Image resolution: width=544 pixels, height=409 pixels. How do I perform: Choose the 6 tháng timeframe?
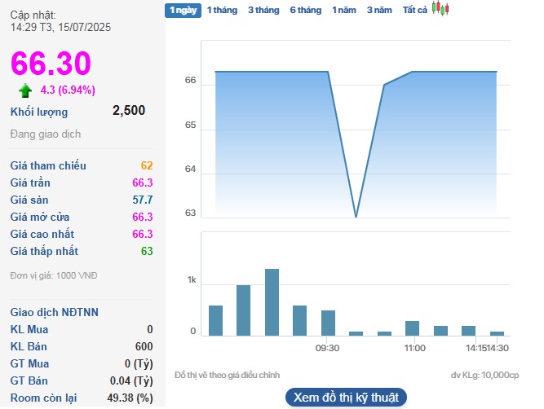tap(305, 10)
